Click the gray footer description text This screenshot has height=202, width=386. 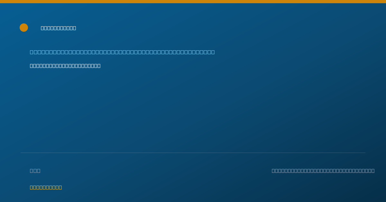pyautogui.click(x=323, y=171)
